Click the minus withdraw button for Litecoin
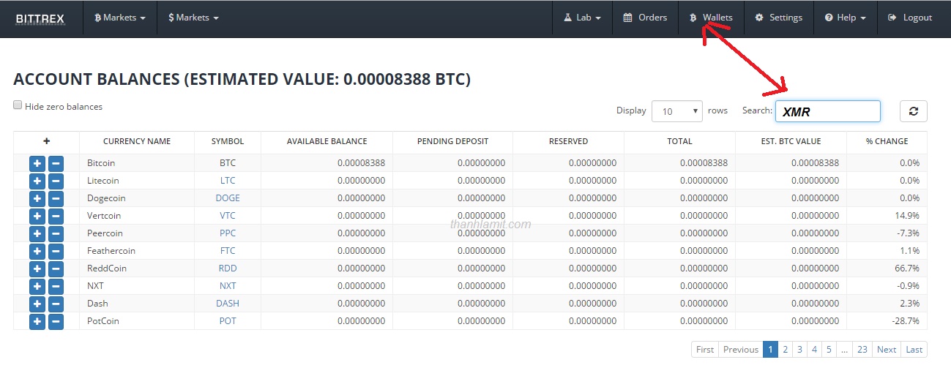Image resolution: width=951 pixels, height=387 pixels. tap(56, 181)
